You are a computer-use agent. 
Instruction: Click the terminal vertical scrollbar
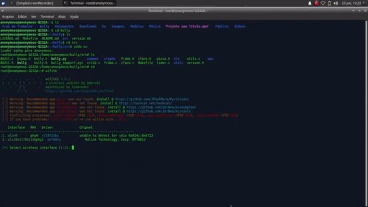click(366, 113)
